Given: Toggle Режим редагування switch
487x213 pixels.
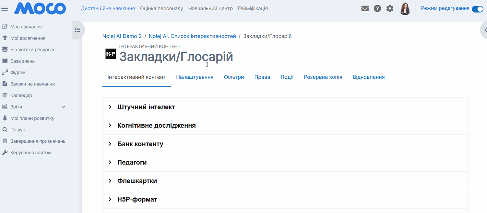Looking at the screenshot, I should 477,9.
